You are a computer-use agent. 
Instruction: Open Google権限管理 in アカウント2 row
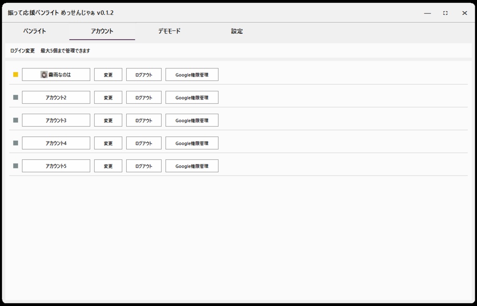click(192, 97)
